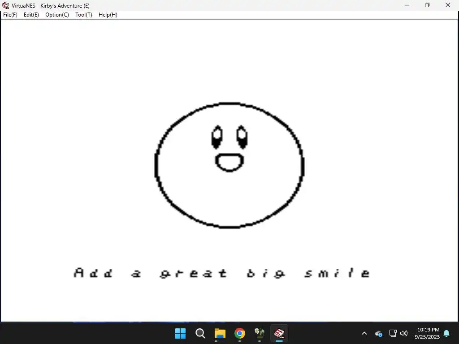Restore down the VirtuaNES window
The width and height of the screenshot is (459, 344).
point(427,5)
